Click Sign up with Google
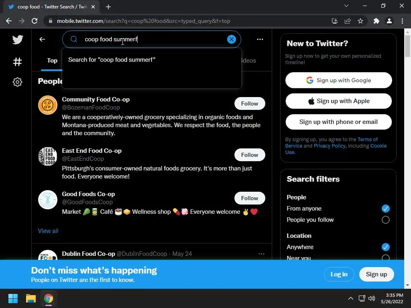Image resolution: width=411 pixels, height=308 pixels. click(338, 80)
